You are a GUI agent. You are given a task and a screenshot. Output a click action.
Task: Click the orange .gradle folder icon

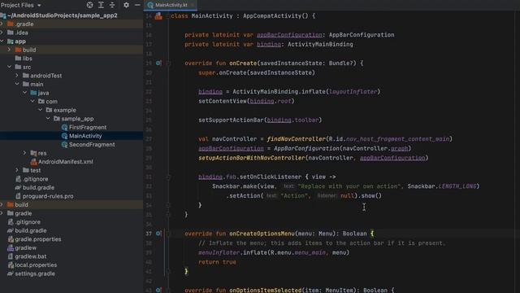[x=11, y=24]
